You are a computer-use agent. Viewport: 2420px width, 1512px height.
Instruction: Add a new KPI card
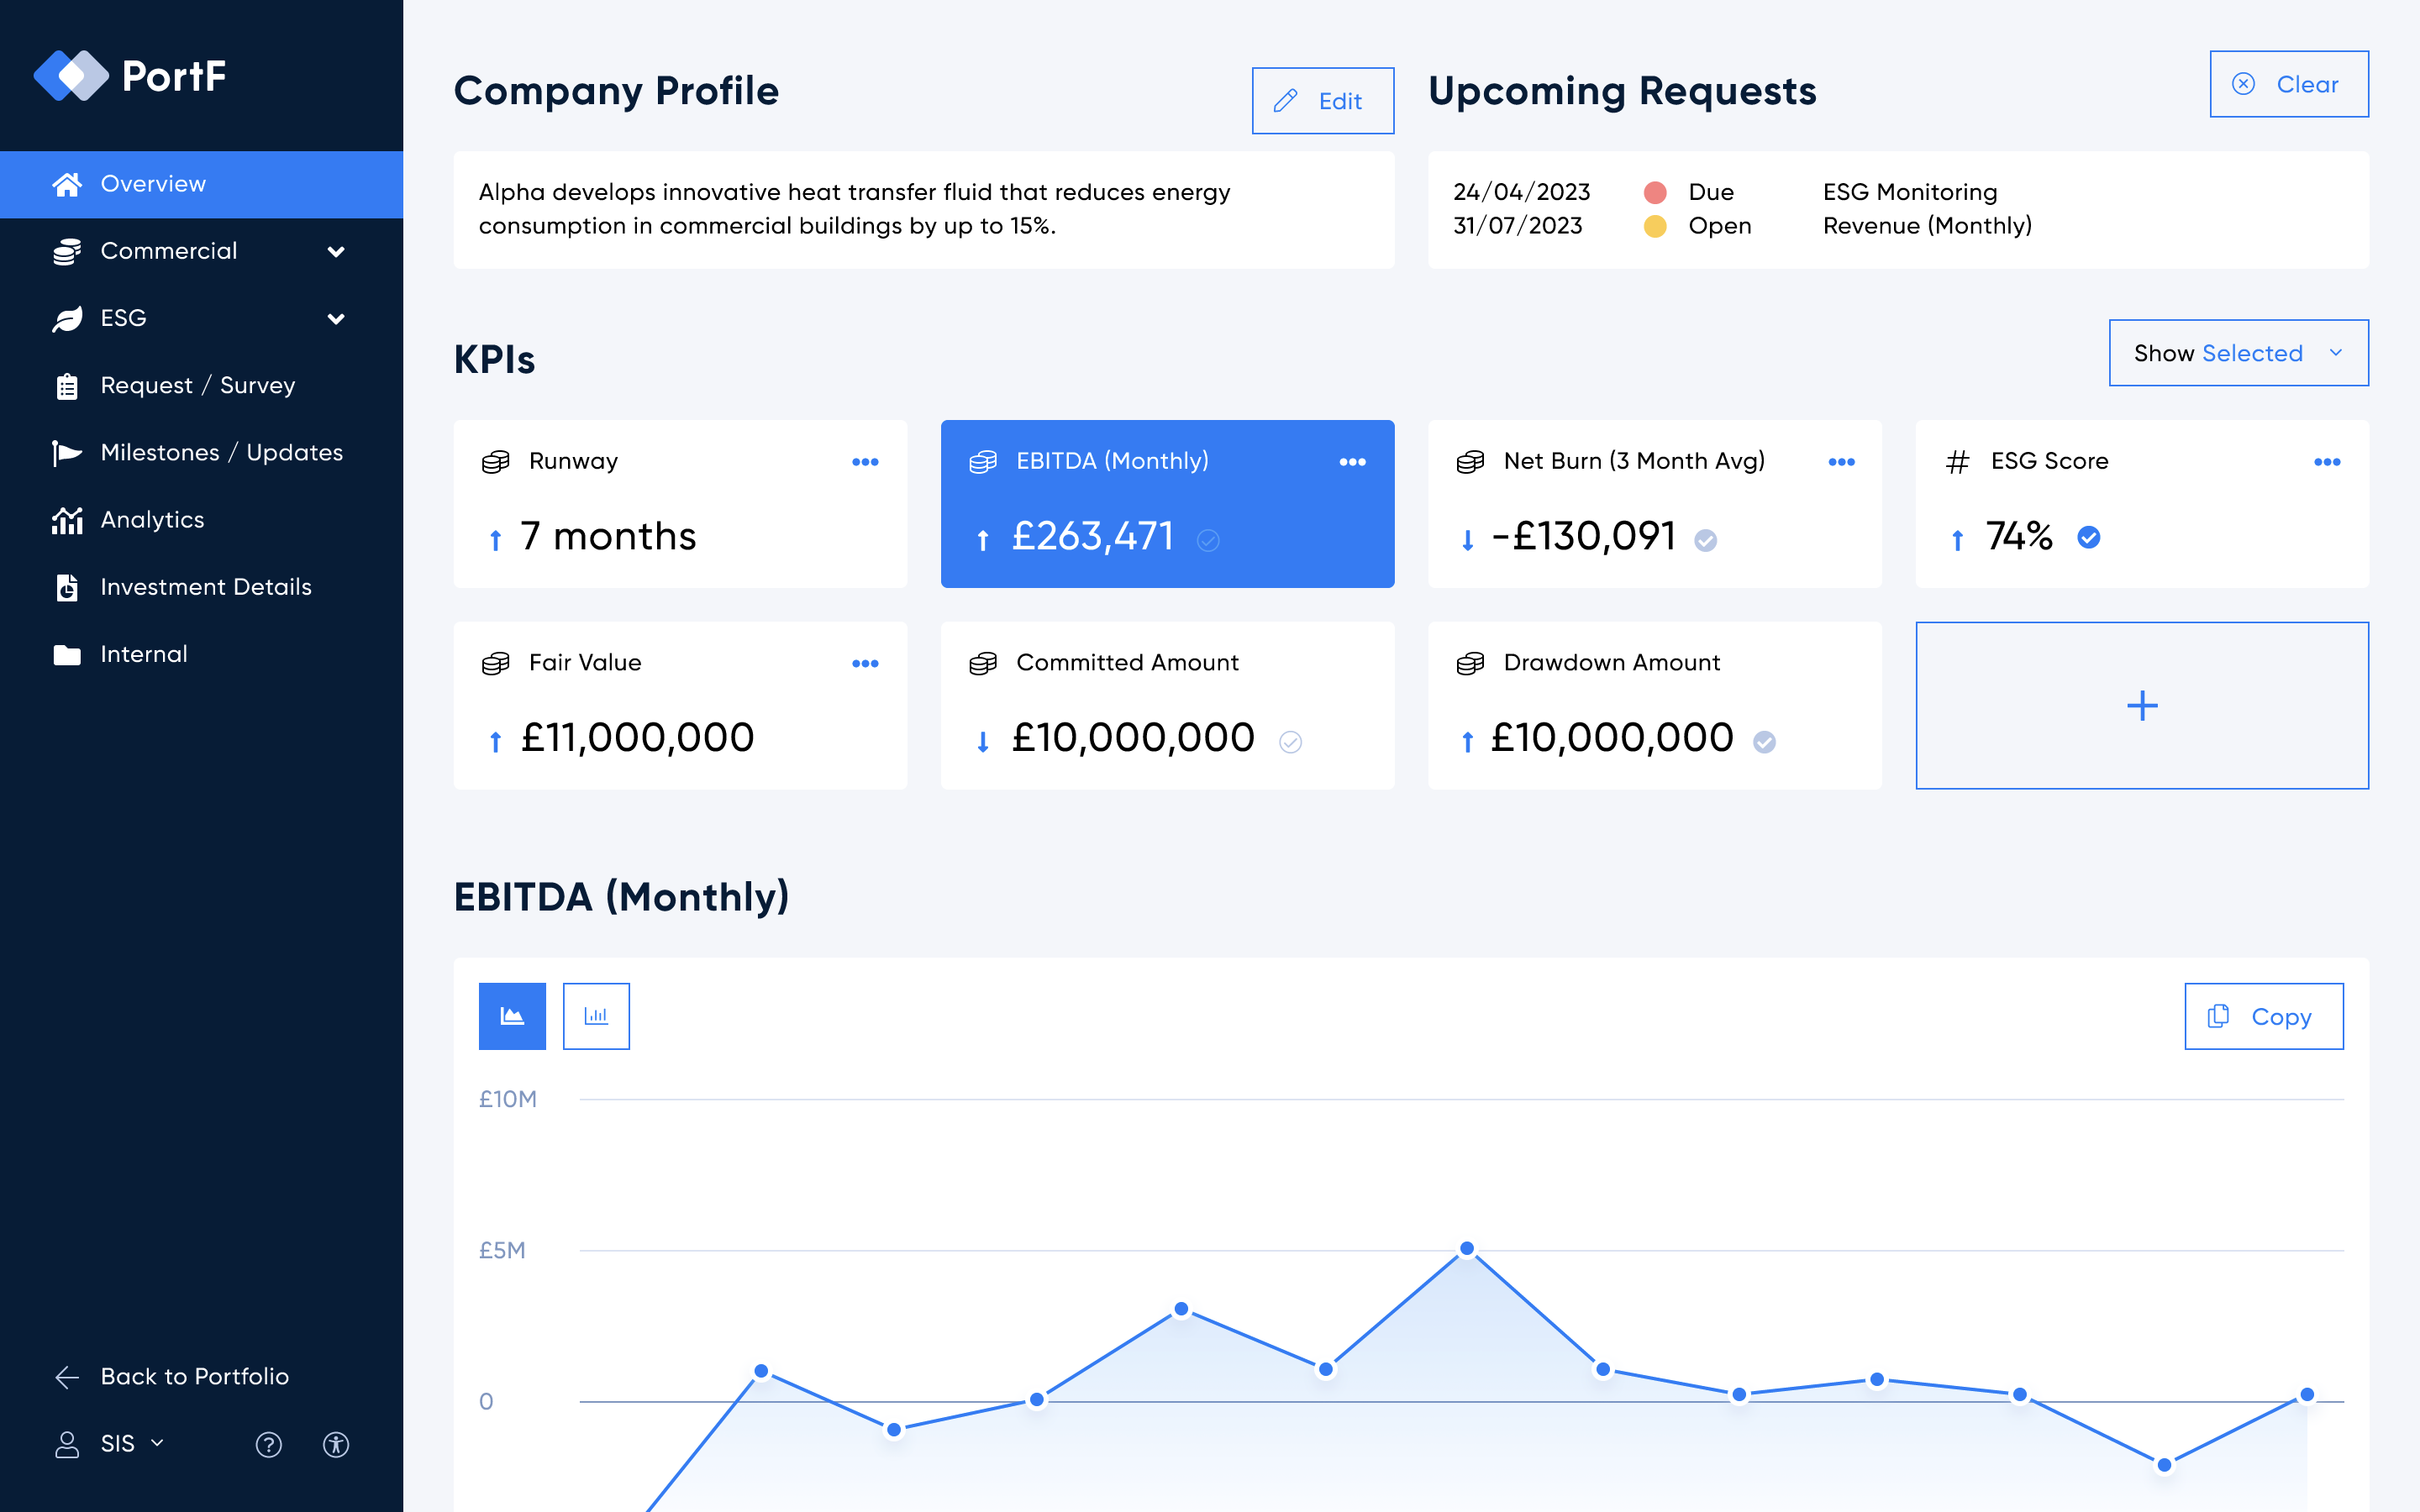tap(2141, 706)
